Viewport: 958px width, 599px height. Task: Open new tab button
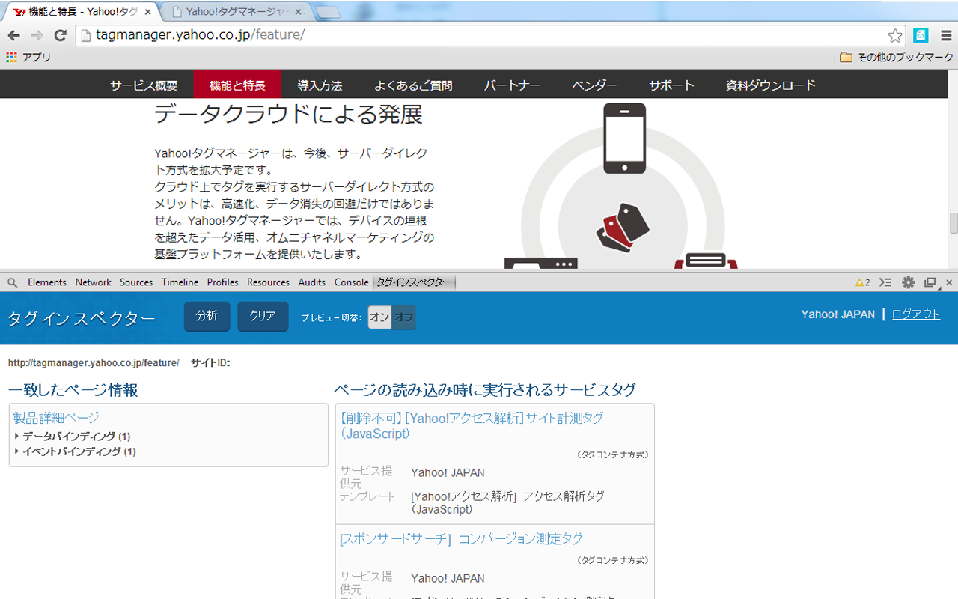click(x=327, y=12)
